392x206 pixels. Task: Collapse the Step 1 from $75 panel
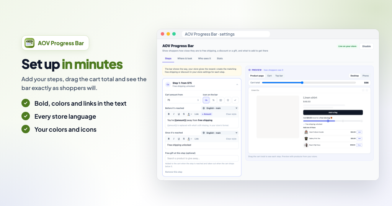(237, 85)
